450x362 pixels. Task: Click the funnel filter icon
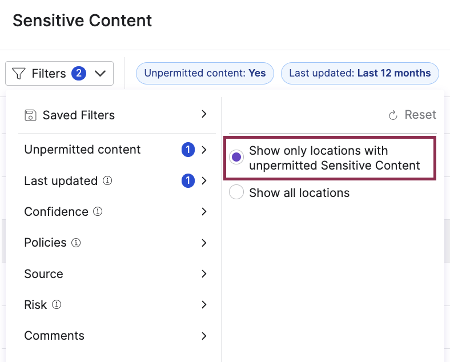tap(19, 74)
